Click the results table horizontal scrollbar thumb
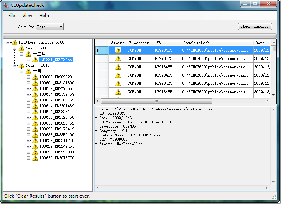Viewport: 281px width, 204px height. [x=157, y=101]
